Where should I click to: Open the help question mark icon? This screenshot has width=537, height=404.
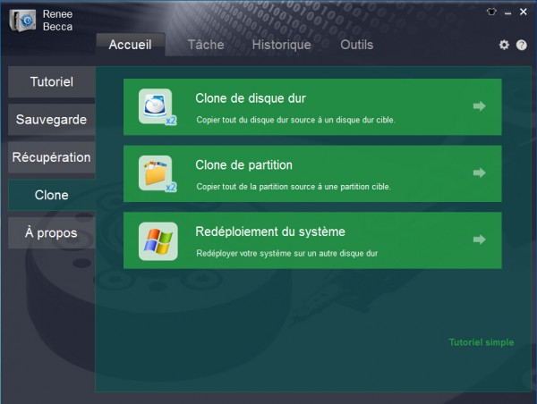click(521, 45)
